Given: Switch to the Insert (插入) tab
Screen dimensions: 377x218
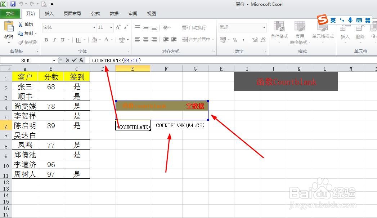Looking at the screenshot, I should (x=49, y=13).
